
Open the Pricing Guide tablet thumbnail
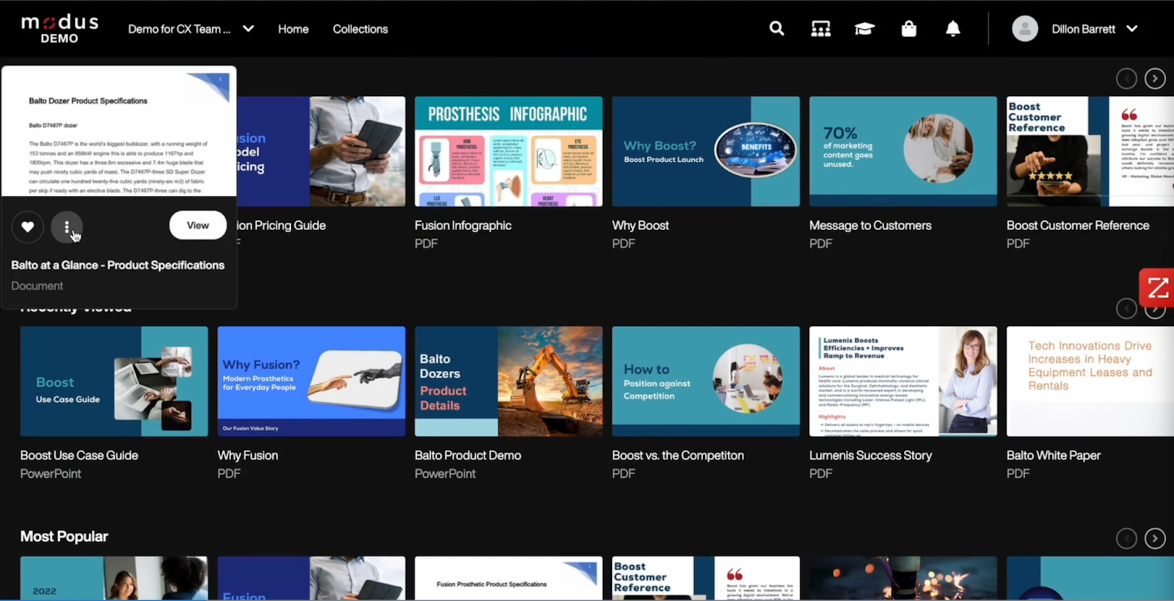click(321, 151)
